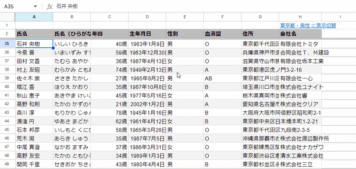
Task: Click the 氏名 header cell
Action: tap(34, 34)
